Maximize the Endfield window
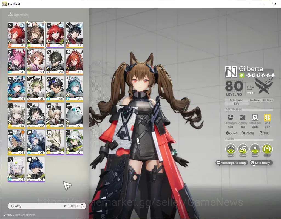The width and height of the screenshot is (281, 219). coord(262,4)
